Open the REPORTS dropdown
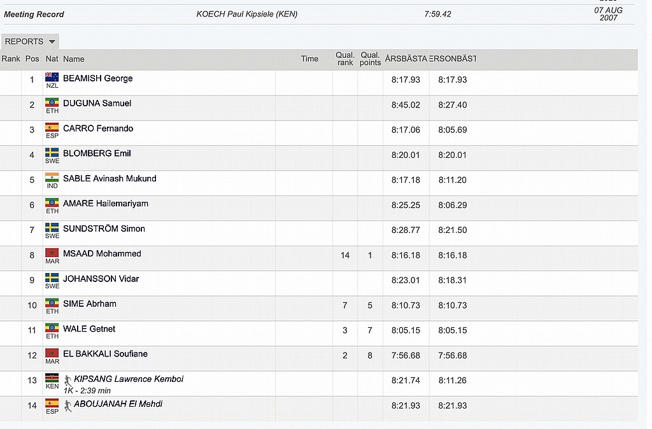652x429 pixels. (30, 41)
